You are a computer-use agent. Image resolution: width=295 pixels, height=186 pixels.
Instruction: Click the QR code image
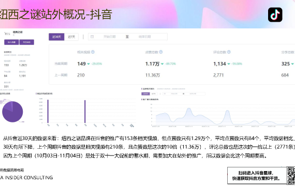tap(291, 176)
